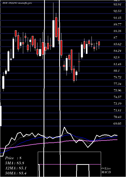
Task: Click the 91.15 price axis value
Action: [x=117, y=18]
